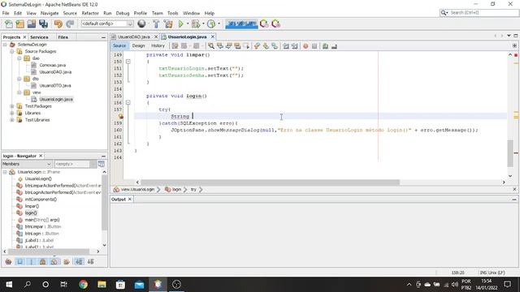The width and height of the screenshot is (520, 292).
Task: Select initComponents() in Navigator
Action: pos(41,200)
